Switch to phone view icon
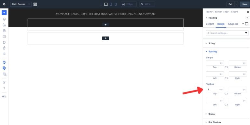The image size is (250, 125). point(116,4)
